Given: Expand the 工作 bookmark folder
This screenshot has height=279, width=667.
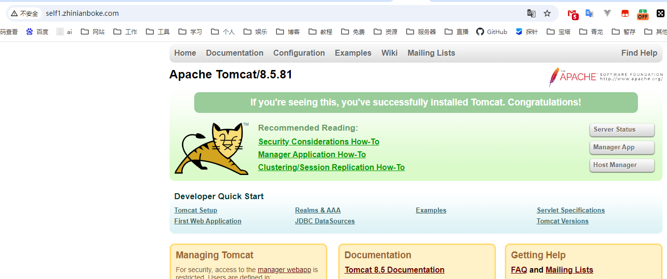Looking at the screenshot, I should click(125, 32).
